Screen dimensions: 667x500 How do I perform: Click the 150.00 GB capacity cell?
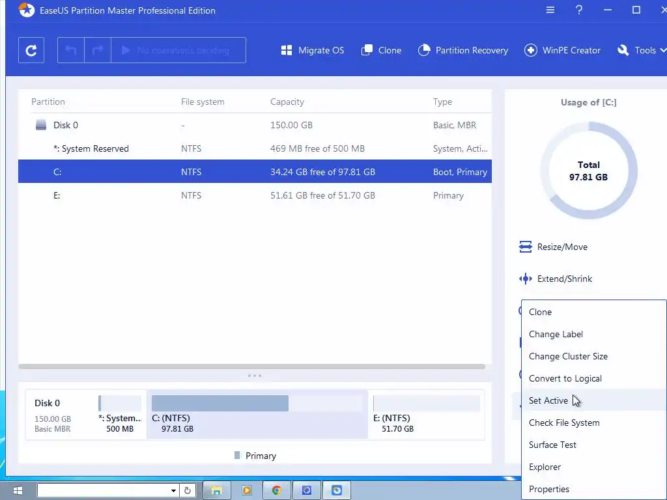coord(291,125)
